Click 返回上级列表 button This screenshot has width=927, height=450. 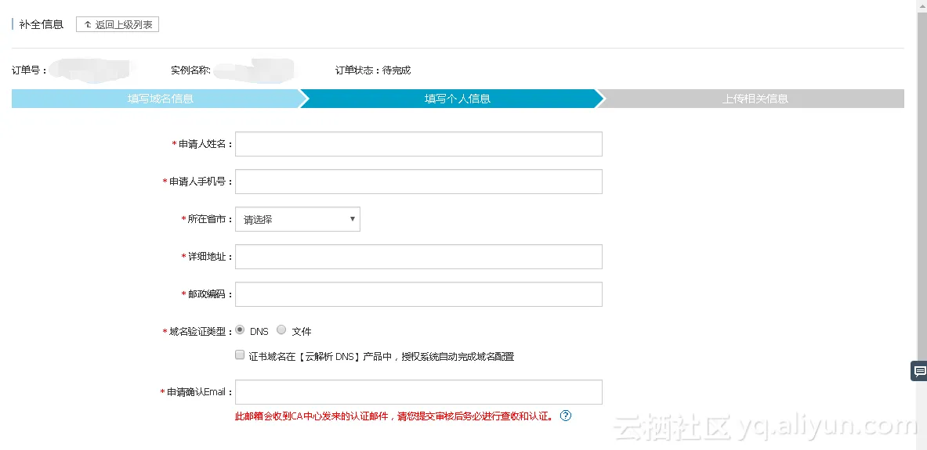pyautogui.click(x=118, y=25)
